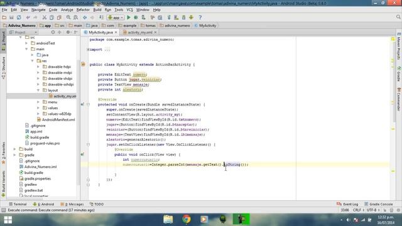
Task: Click the Copy icon in toolbar
Action: [x=52, y=18]
